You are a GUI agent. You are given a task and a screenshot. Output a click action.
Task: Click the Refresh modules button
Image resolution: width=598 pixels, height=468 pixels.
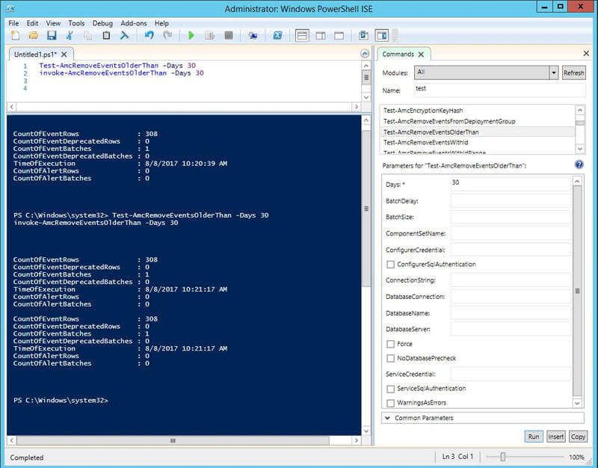coord(573,73)
